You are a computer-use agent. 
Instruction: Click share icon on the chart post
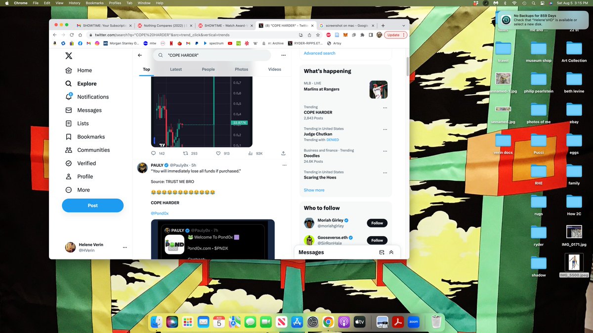coord(283,153)
